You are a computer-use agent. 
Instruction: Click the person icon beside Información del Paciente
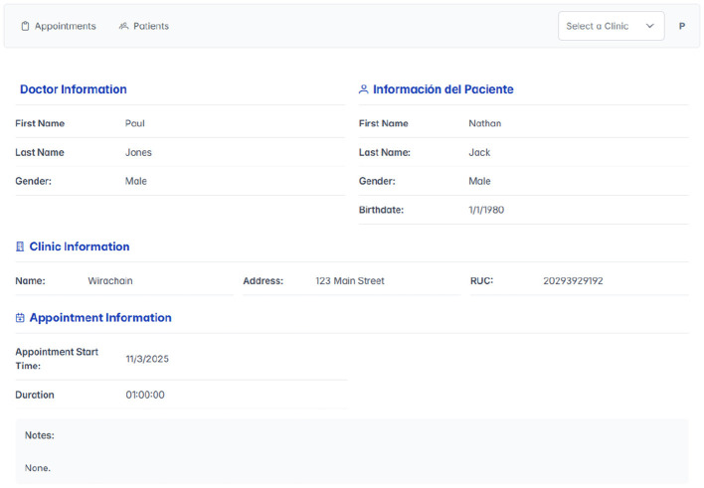tap(363, 89)
